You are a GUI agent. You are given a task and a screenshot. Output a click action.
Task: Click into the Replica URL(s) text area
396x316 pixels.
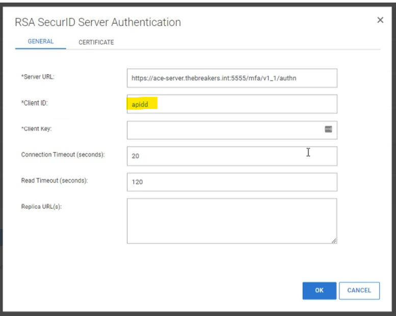(232, 221)
